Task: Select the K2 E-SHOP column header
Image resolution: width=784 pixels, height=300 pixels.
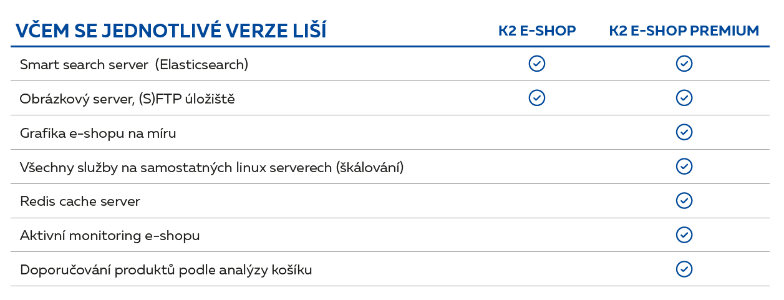Action: (536, 31)
